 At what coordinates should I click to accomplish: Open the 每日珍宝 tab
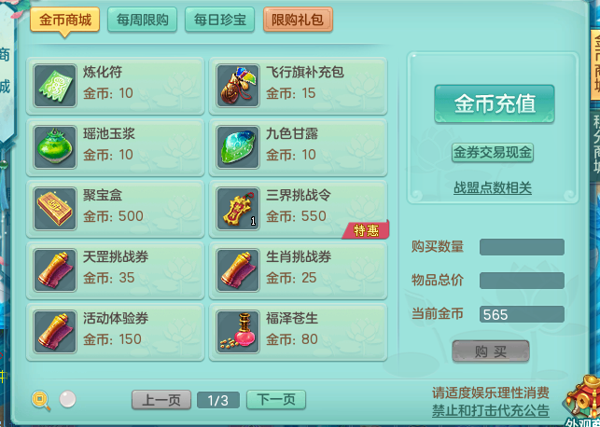coord(219,20)
